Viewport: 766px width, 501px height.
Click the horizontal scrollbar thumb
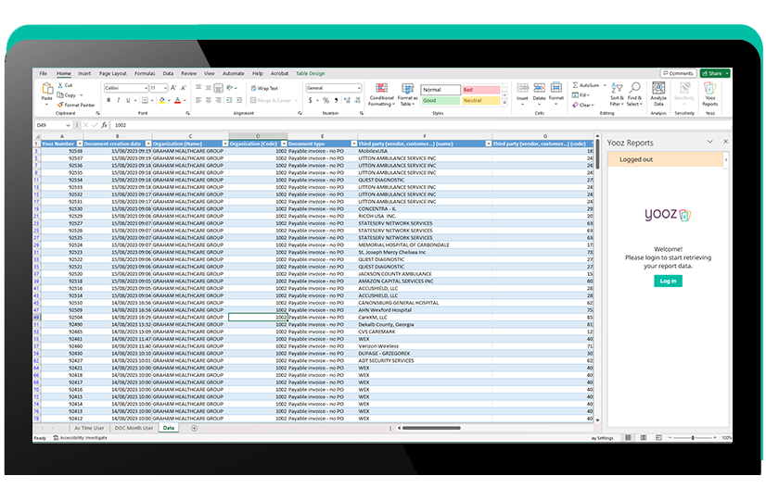point(431,429)
